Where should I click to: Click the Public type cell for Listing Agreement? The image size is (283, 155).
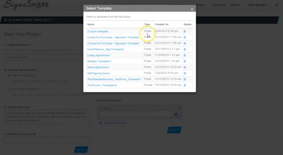pos(148,55)
